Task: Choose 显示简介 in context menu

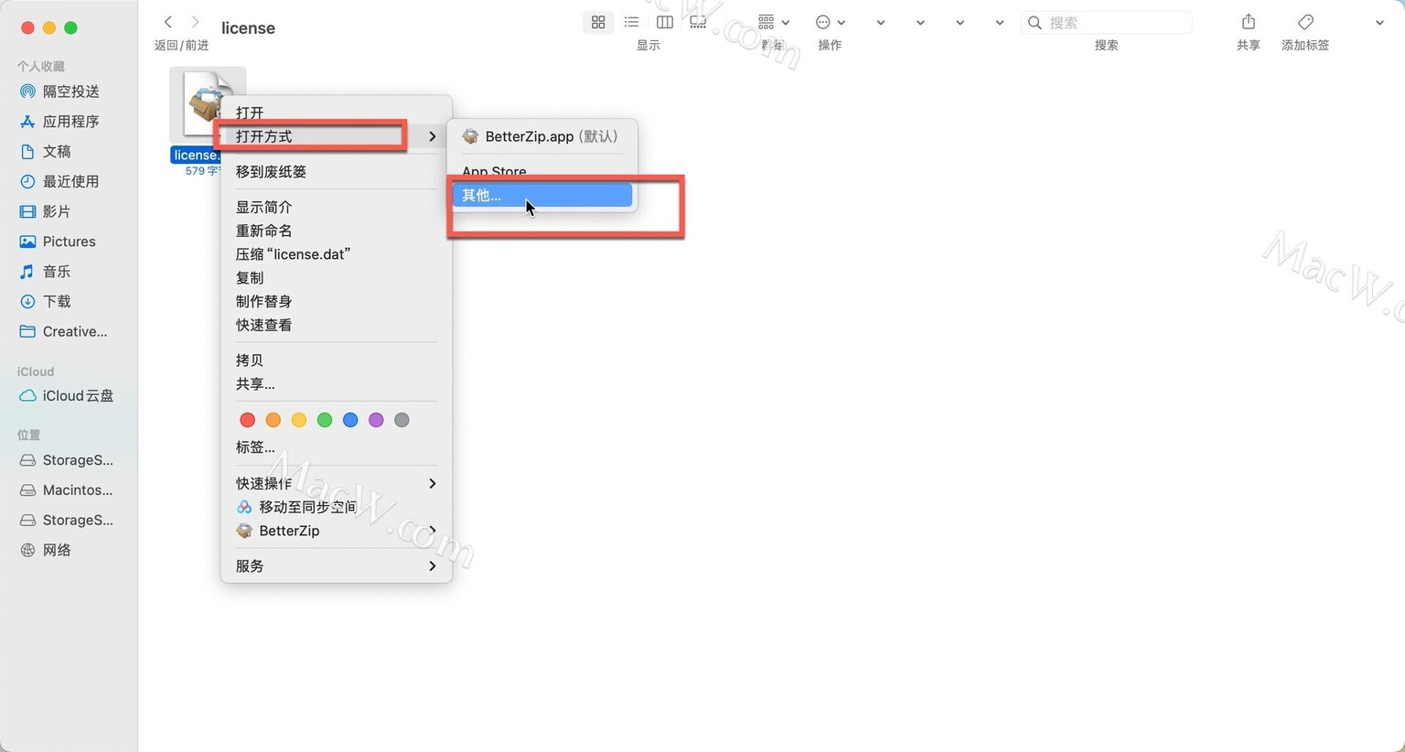Action: click(x=336, y=207)
